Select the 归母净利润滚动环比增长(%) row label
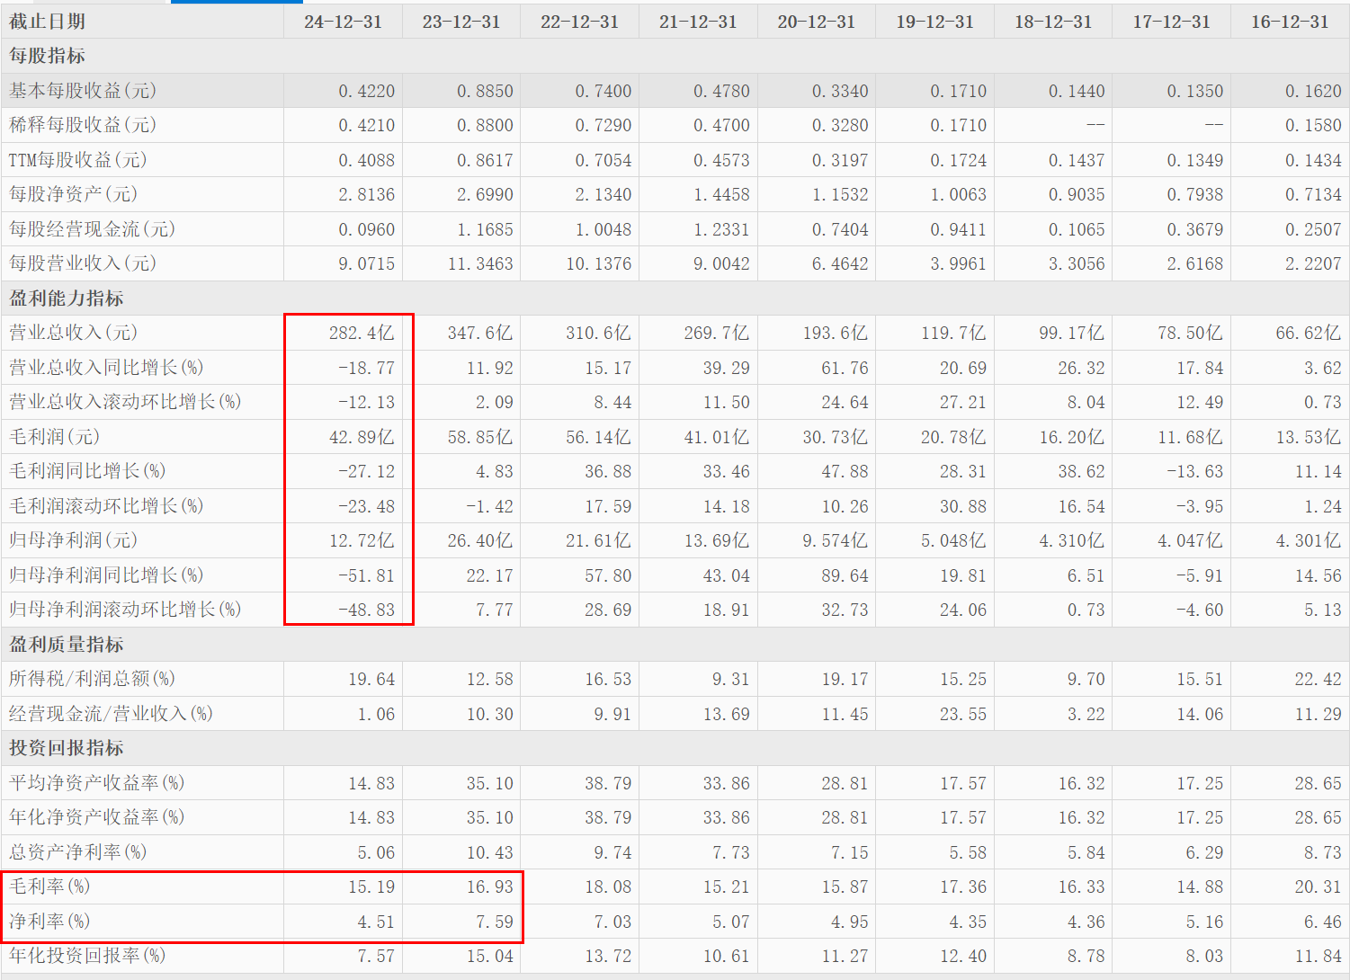 tap(125, 610)
